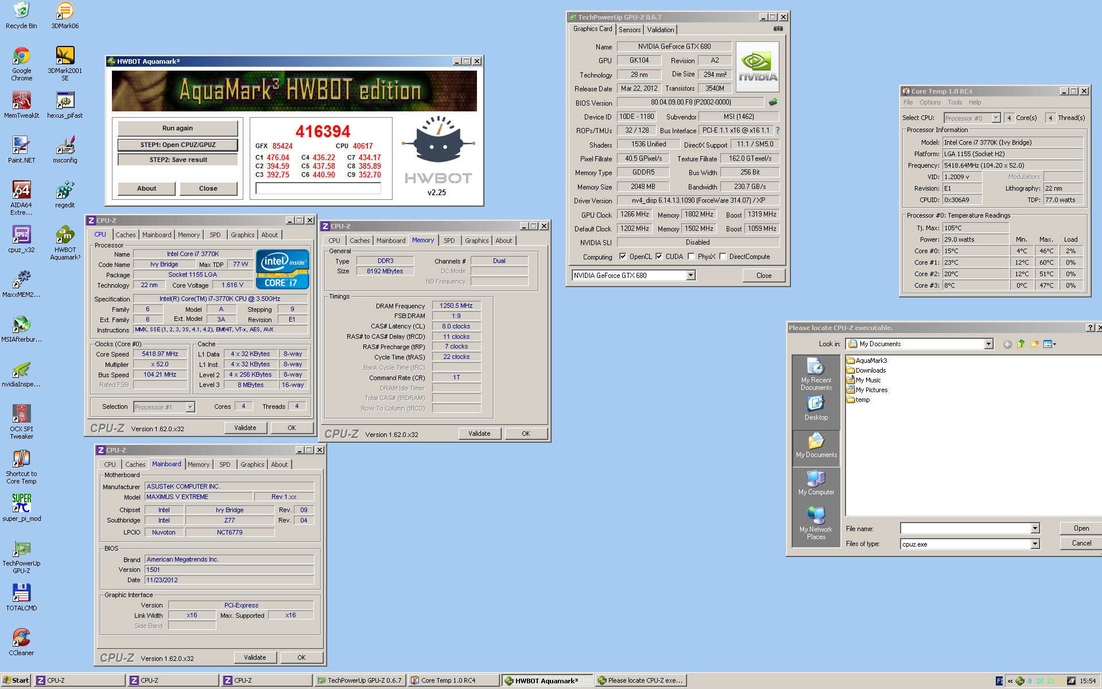Screen dimensions: 1102x689
Task: Expand the Look in My Documents dropdown
Action: pos(988,344)
